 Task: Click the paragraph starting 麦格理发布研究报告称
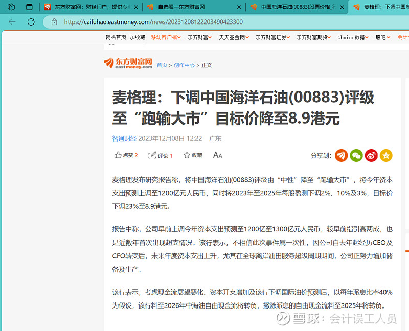[x=252, y=193]
